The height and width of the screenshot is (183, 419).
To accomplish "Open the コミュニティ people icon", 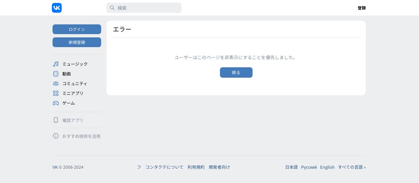I will point(56,84).
